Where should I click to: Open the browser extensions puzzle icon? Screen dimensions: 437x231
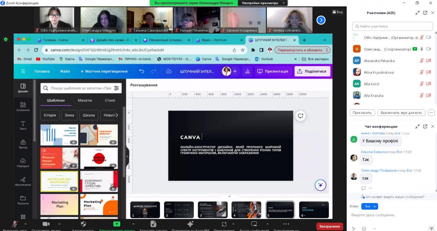(x=253, y=50)
